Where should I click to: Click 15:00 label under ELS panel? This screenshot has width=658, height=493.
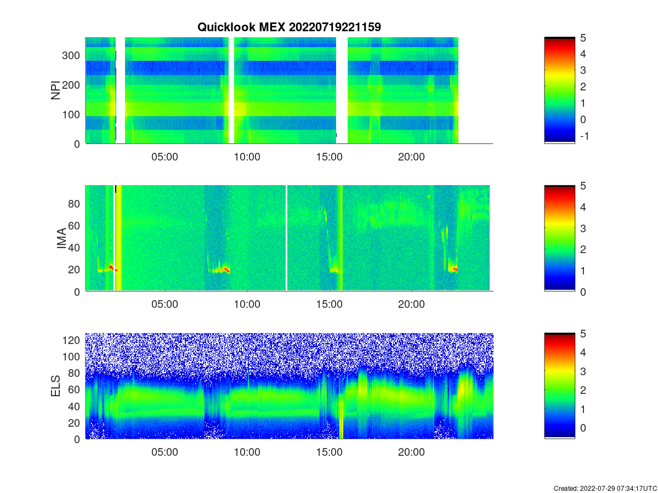click(x=329, y=452)
